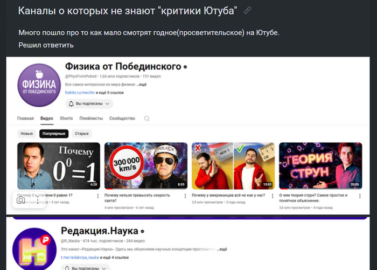Click the link icon beside the post title
This screenshot has width=377, height=270.
(x=247, y=10)
